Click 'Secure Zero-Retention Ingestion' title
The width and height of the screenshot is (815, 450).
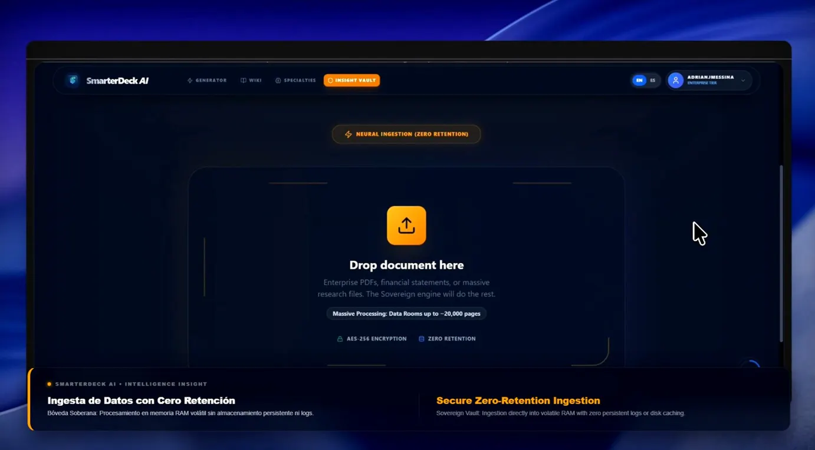click(518, 401)
